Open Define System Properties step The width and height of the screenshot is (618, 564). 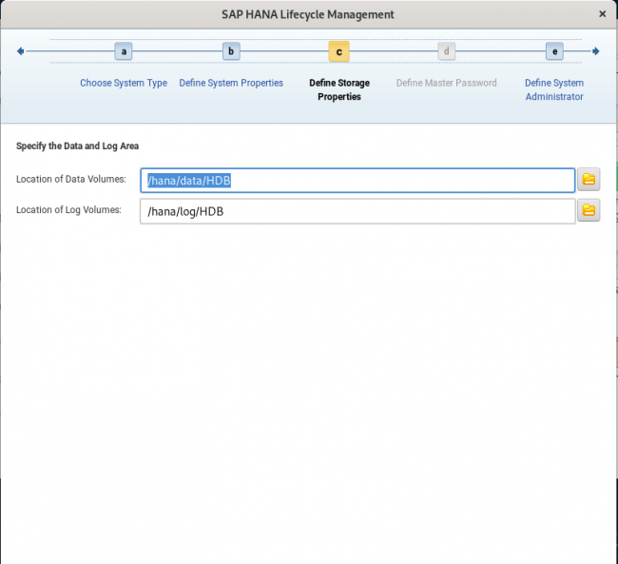pyautogui.click(x=231, y=83)
